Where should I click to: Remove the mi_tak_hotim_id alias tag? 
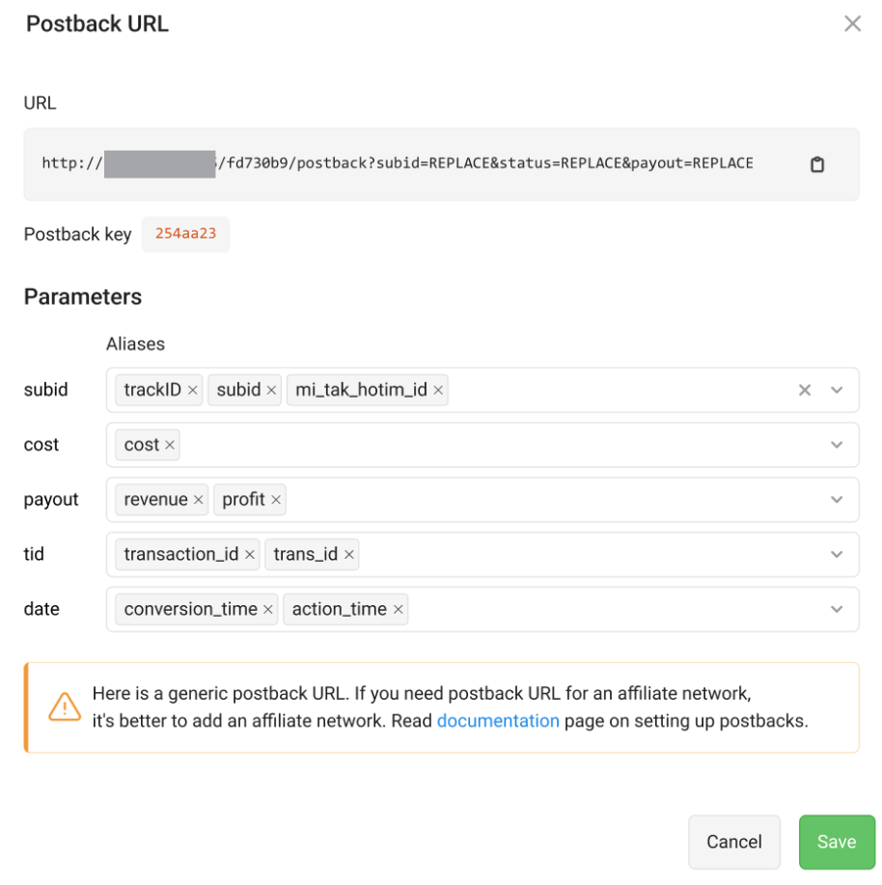click(x=438, y=391)
